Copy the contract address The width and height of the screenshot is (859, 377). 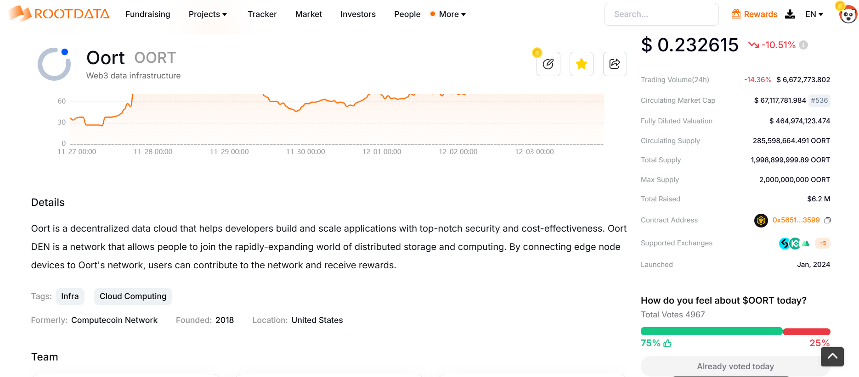pyautogui.click(x=827, y=221)
